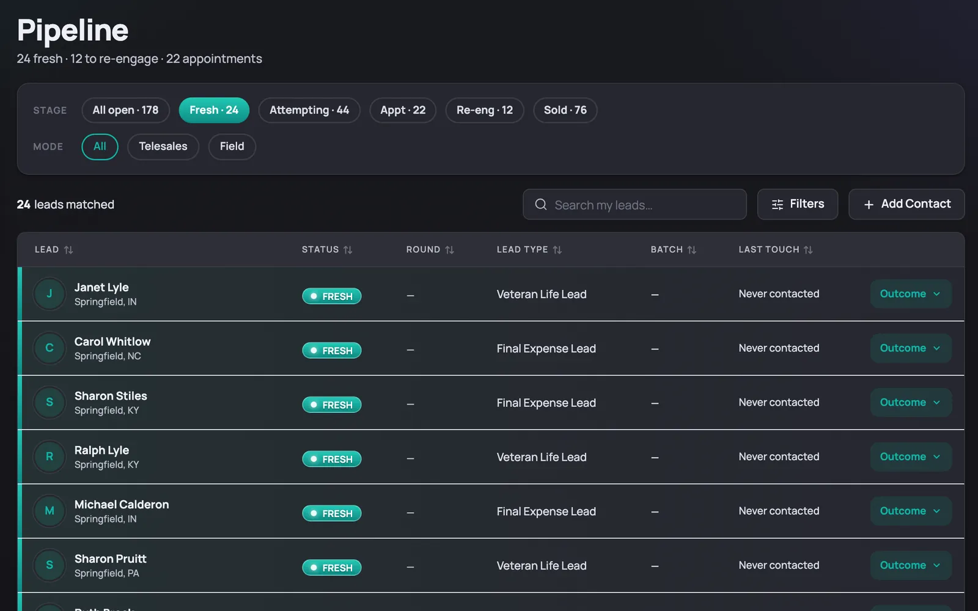978x611 pixels.
Task: Open Outcome dropdown for Janet Lyle
Action: [x=911, y=294]
